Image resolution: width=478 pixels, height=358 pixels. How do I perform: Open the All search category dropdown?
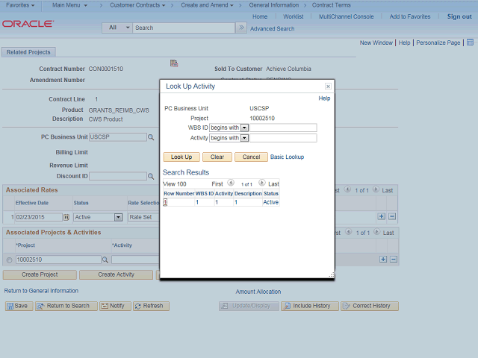tap(117, 28)
